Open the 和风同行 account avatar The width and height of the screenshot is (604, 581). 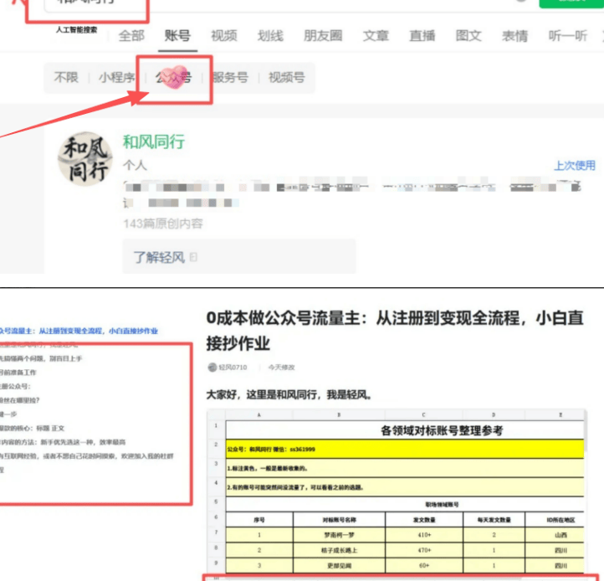click(84, 160)
